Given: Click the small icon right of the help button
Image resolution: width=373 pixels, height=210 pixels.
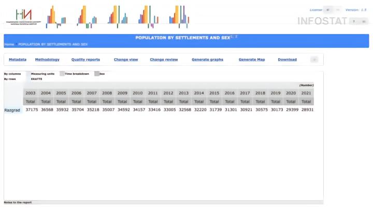Looking at the screenshot, I should 364,21.
